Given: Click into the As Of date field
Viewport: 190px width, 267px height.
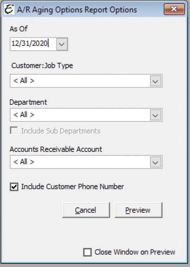Looking at the screenshot, I should (33, 44).
